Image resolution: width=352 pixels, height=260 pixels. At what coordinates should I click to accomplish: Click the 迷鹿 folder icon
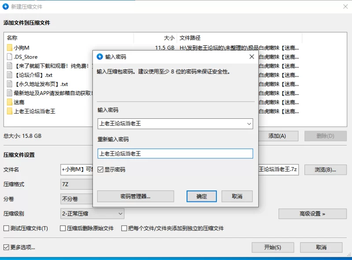9,102
